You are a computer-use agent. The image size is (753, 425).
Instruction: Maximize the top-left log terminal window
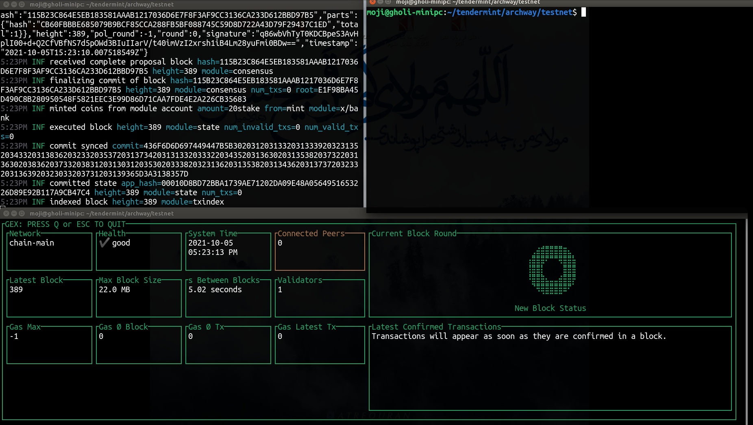point(22,4)
